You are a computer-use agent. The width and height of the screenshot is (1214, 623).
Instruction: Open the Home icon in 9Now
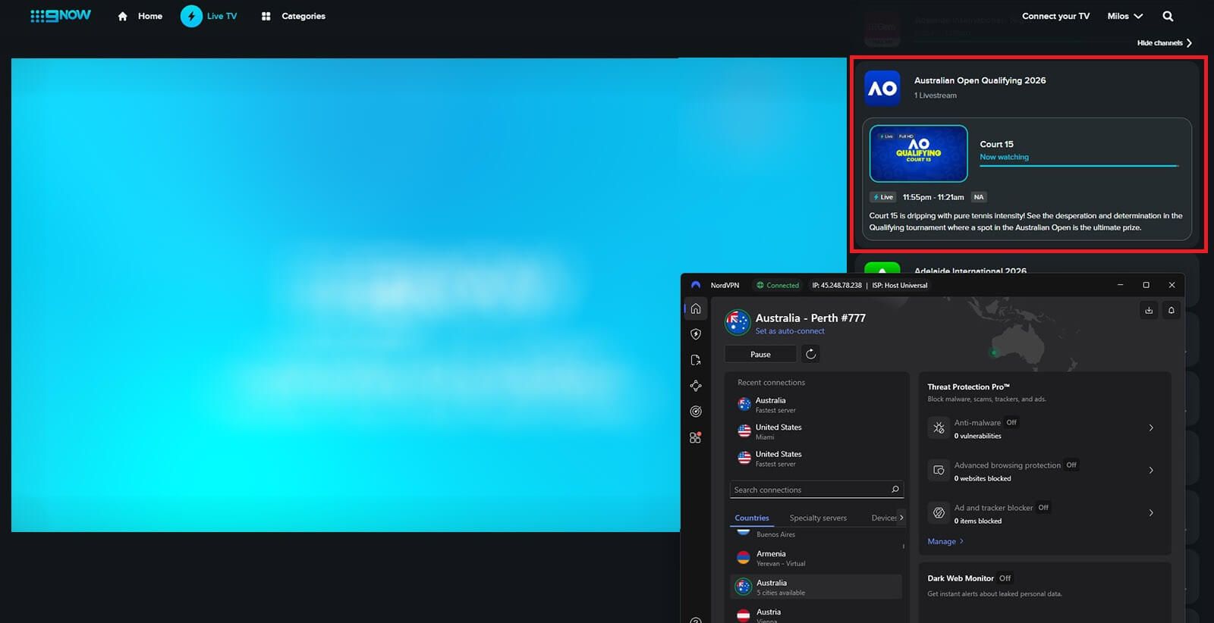pyautogui.click(x=123, y=16)
